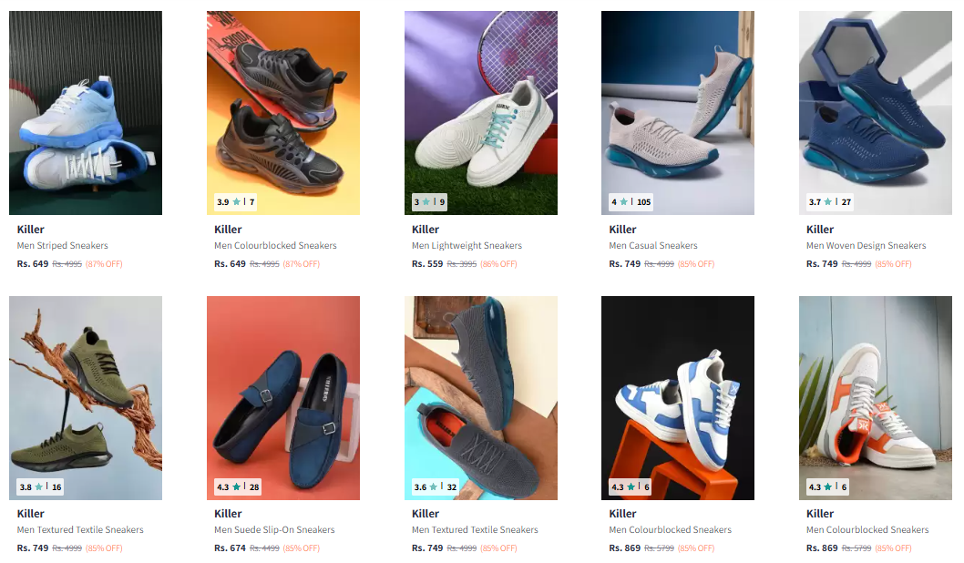Click the 4 star 105 reviews badge
This screenshot has width=964, height=563.
pyautogui.click(x=631, y=201)
